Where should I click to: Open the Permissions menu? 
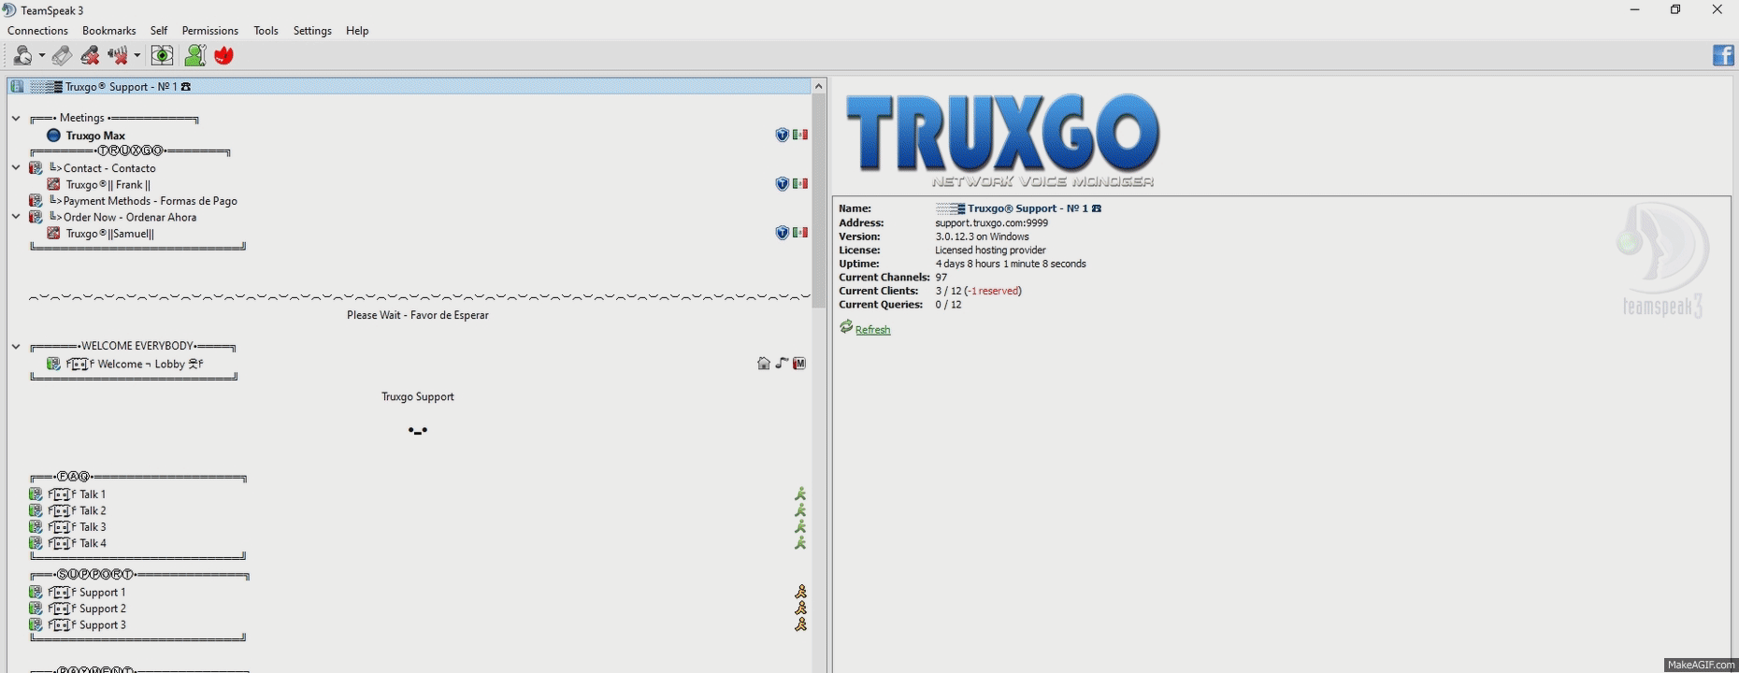click(209, 31)
